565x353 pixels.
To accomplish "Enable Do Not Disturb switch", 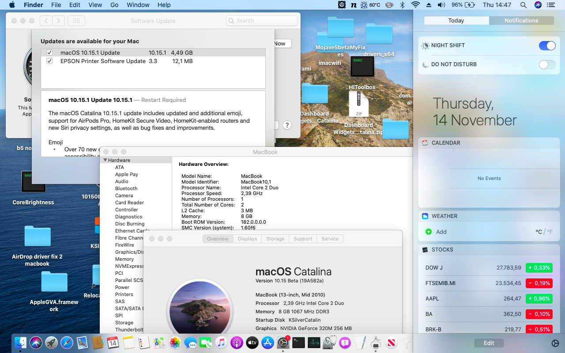I will (x=547, y=64).
